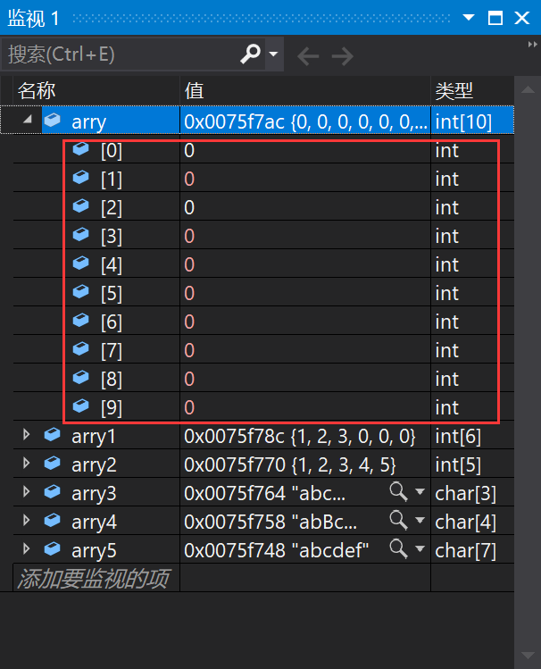This screenshot has height=669, width=541.
Task: Click the cube icon of element [0]
Action: tap(80, 149)
